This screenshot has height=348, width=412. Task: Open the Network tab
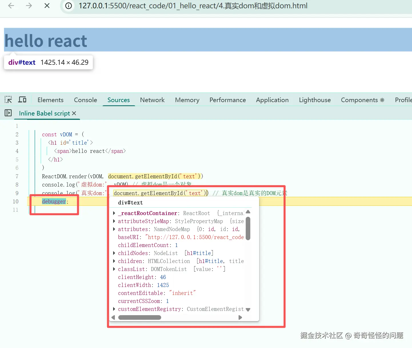(152, 100)
